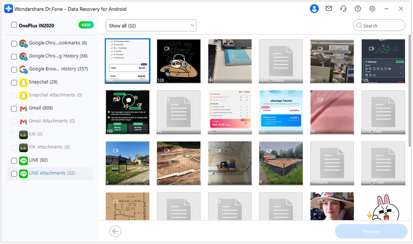Tick the Gmail (808) checkbox
The height and width of the screenshot is (244, 413).
coord(14,109)
